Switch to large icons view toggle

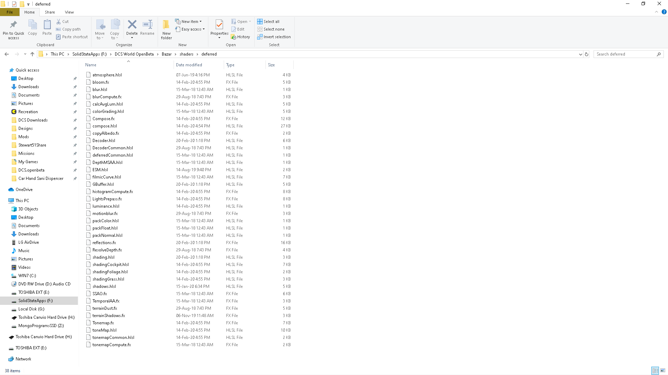[663, 370]
